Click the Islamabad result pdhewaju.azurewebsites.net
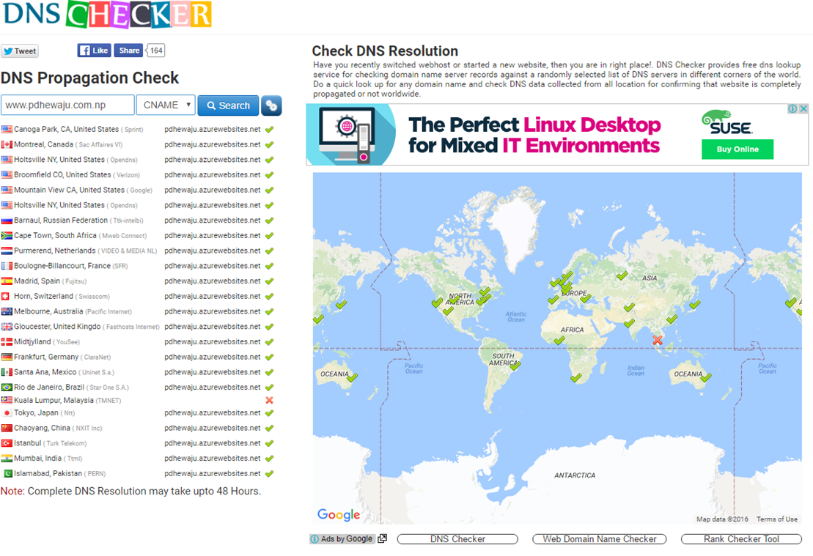This screenshot has width=813, height=556. pos(213,474)
